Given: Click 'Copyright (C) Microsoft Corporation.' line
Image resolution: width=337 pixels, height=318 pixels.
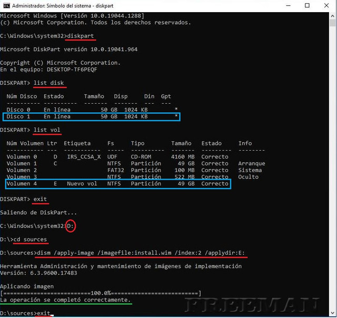Looking at the screenshot, I should 61,63.
